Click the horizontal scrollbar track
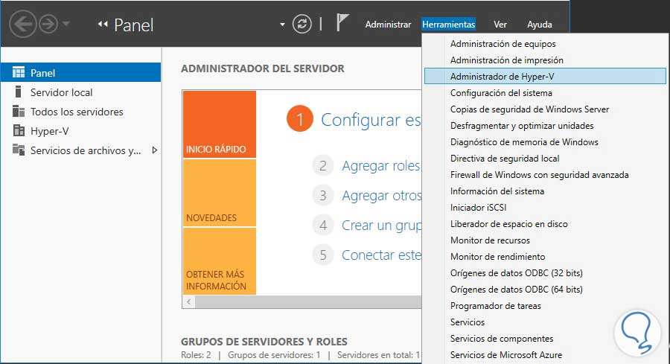Screen dimensions: 670x364 click(308, 301)
